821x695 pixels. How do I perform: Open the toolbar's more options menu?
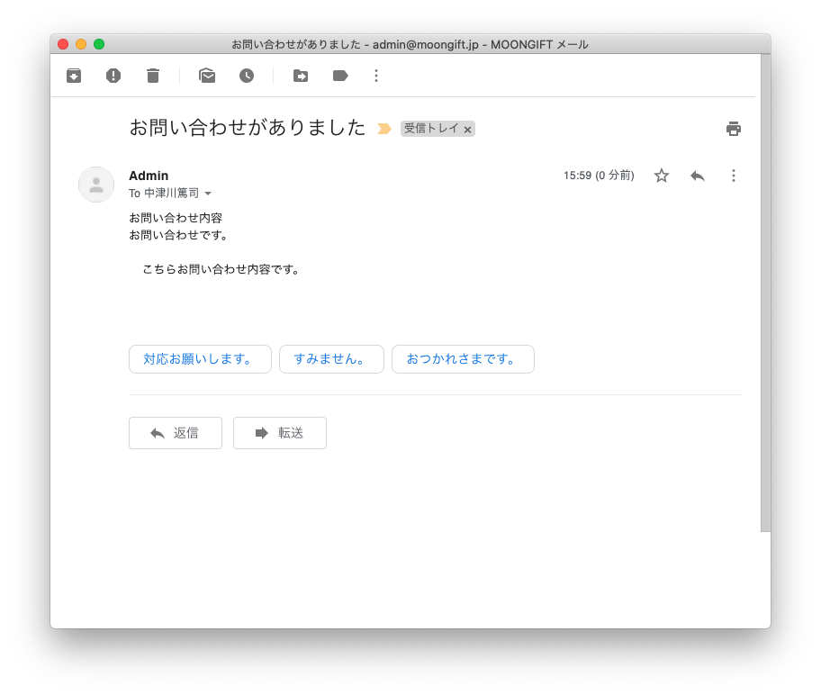pos(376,76)
